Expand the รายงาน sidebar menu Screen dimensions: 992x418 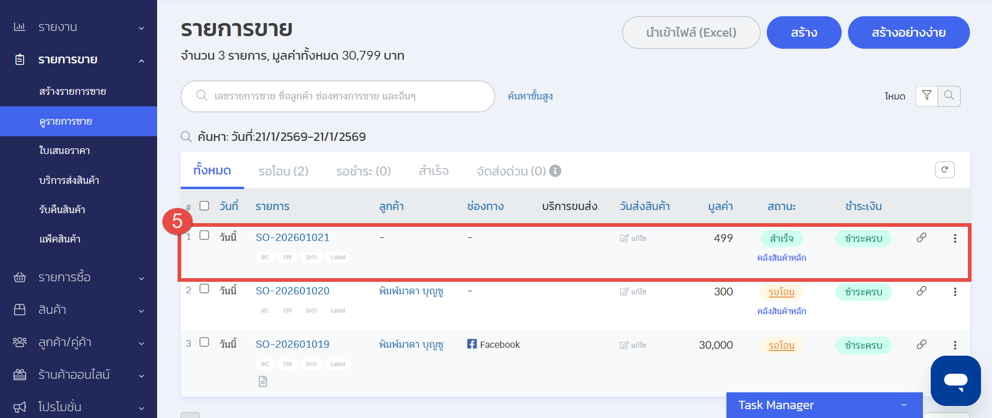(x=79, y=27)
